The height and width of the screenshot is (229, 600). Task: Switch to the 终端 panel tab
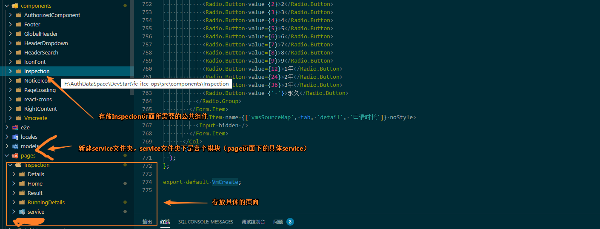pos(165,222)
